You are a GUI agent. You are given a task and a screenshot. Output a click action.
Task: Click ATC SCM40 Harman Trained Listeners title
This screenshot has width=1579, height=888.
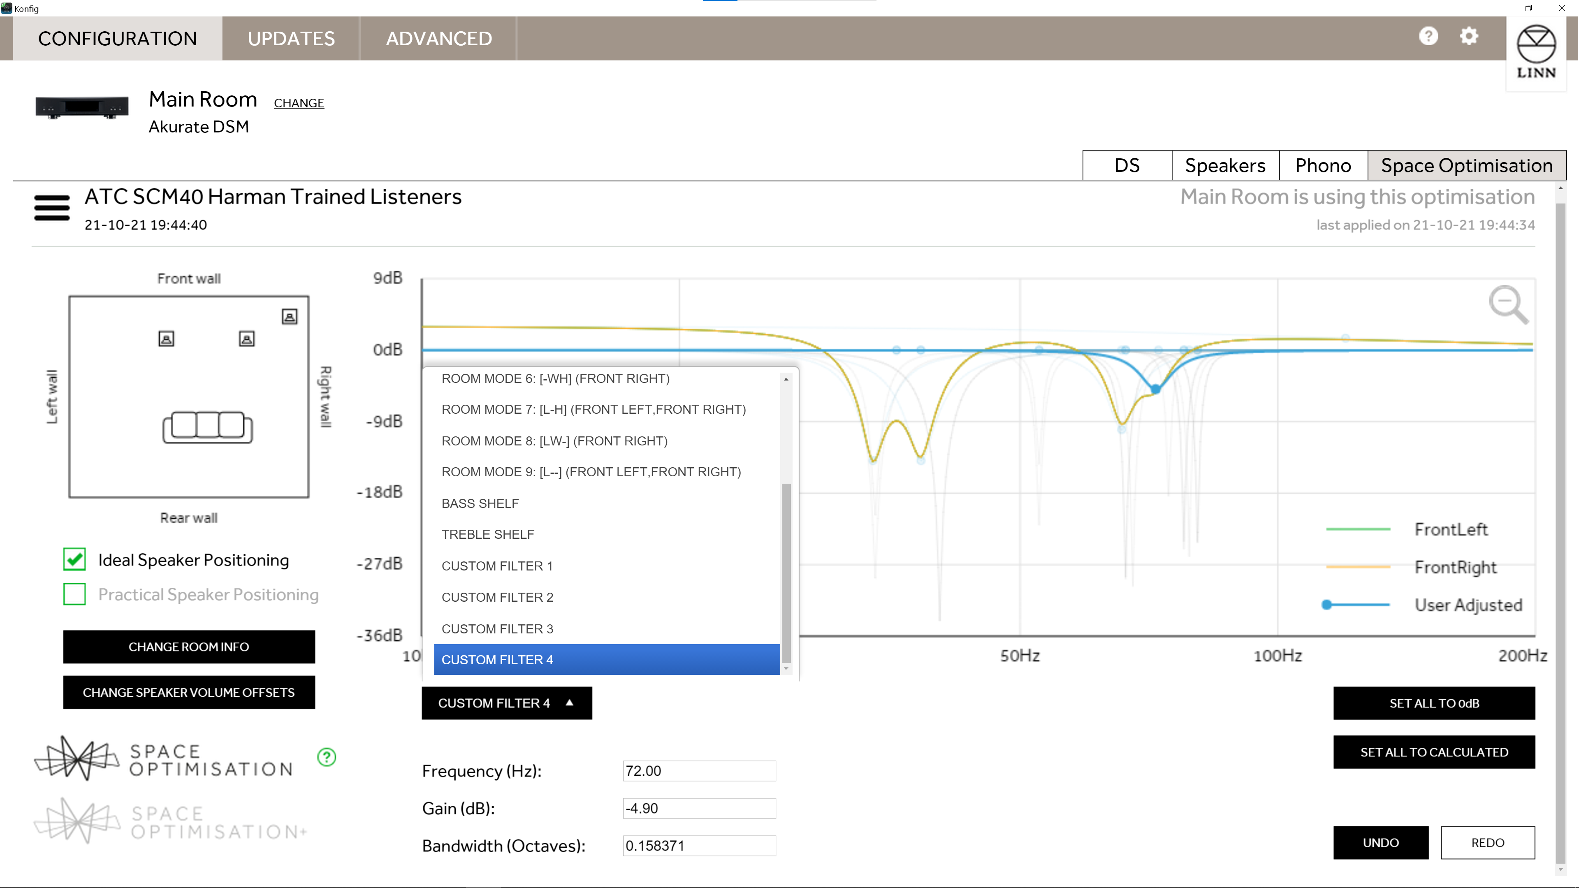tap(273, 197)
